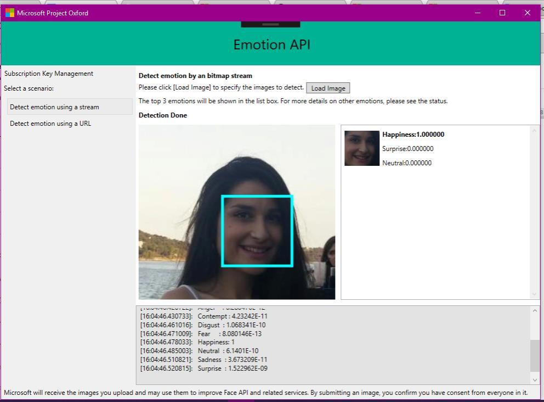Close the Microsoft Project Oxford window
Image resolution: width=544 pixels, height=402 pixels.
528,13
